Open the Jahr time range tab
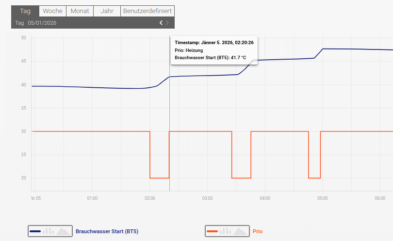This screenshot has width=393, height=241. coord(107,11)
